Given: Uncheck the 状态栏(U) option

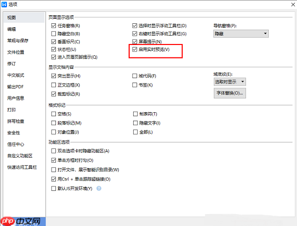Looking at the screenshot, I should pyautogui.click(x=53, y=49).
